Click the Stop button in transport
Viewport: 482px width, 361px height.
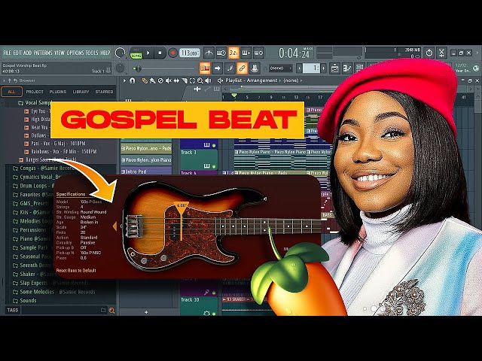pyautogui.click(x=160, y=53)
